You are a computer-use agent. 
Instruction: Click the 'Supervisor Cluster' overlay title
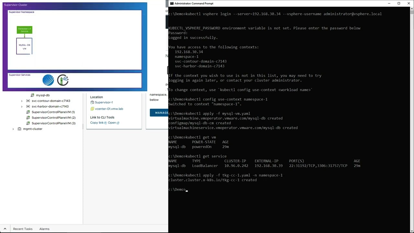(x=16, y=5)
